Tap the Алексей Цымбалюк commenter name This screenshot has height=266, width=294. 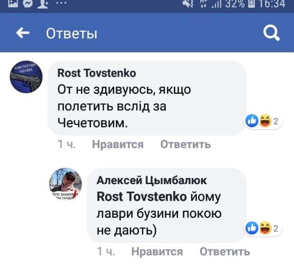[151, 180]
